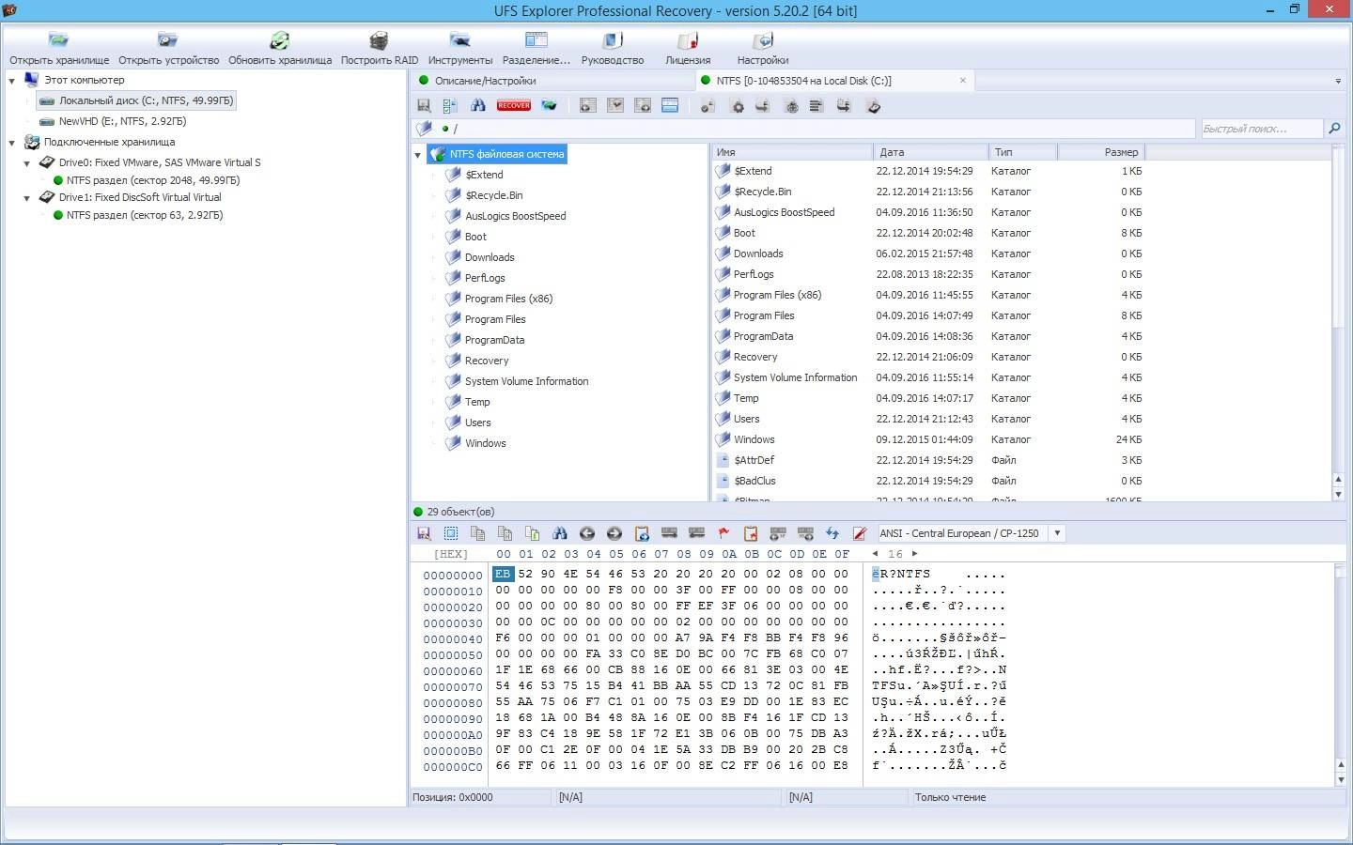Screen dimensions: 1353x845
Task: Click the hex viewer vertical scrollbar down arrow
Action: click(x=1340, y=780)
